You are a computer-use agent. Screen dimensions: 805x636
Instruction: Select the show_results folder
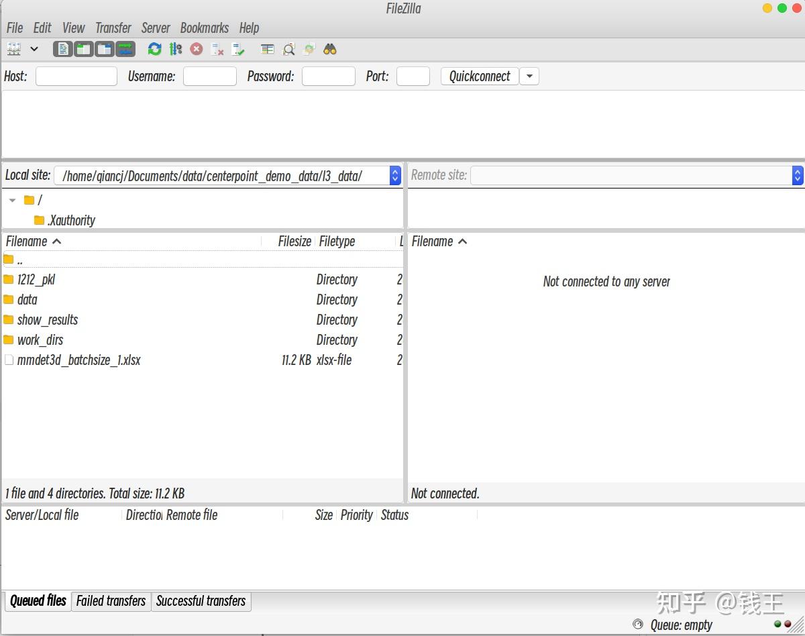tap(202, 320)
